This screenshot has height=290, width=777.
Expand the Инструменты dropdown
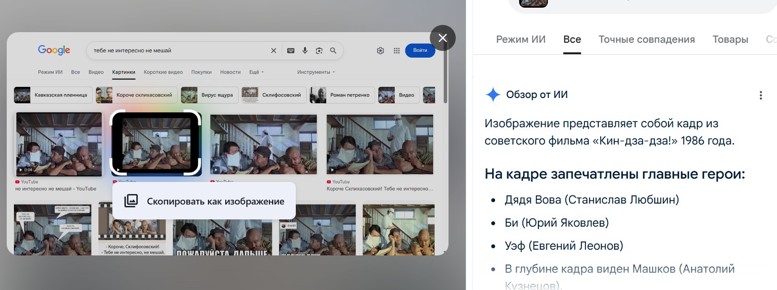(x=316, y=72)
